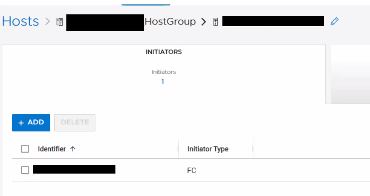Check the checkbox for the FC initiator row
370x196 pixels.
click(x=25, y=170)
